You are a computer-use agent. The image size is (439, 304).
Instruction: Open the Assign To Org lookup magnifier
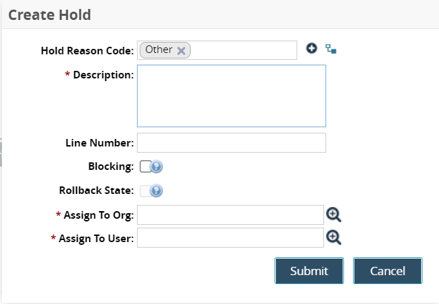click(x=334, y=215)
